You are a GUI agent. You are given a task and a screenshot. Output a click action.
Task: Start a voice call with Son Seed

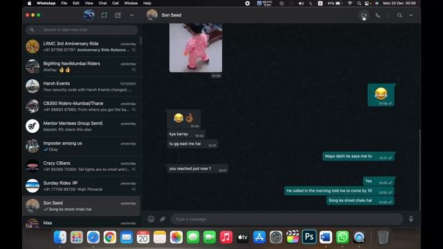coord(378,15)
